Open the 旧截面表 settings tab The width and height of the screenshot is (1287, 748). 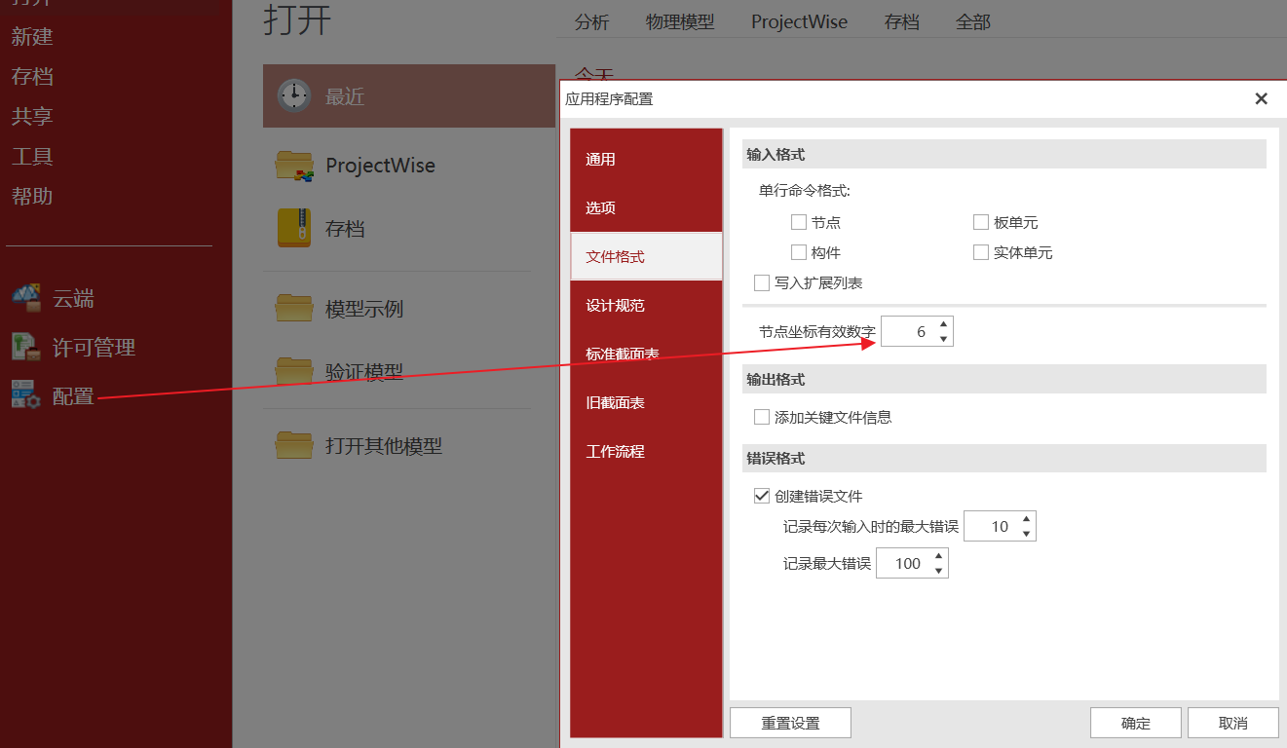pyautogui.click(x=646, y=403)
